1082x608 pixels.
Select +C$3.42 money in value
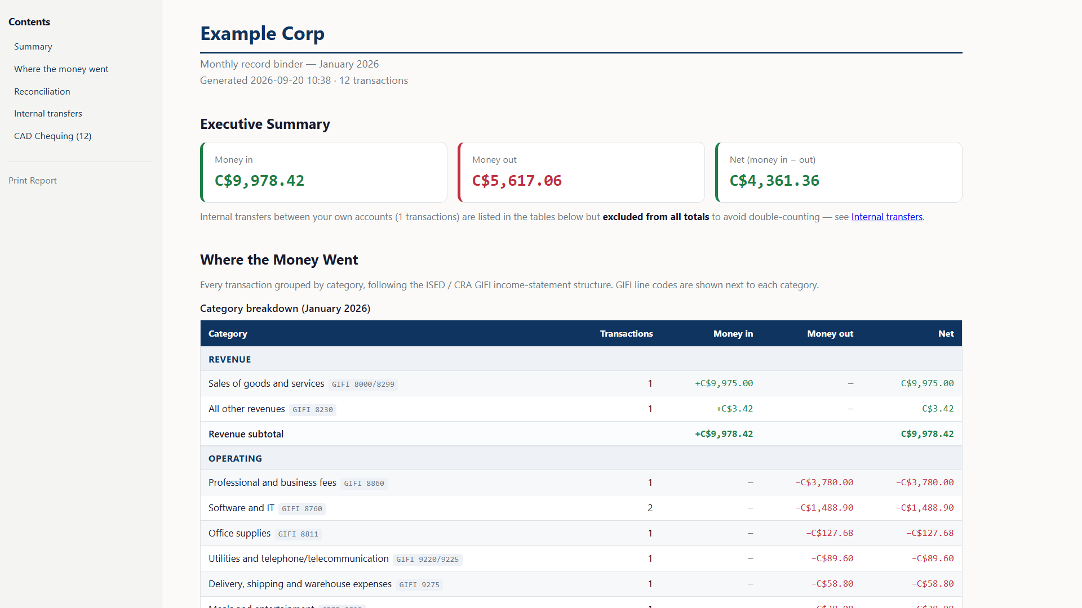734,409
